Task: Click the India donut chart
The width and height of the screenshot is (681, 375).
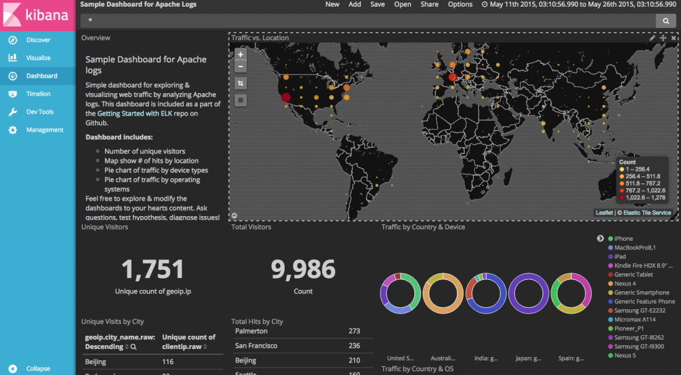Action: pyautogui.click(x=486, y=293)
